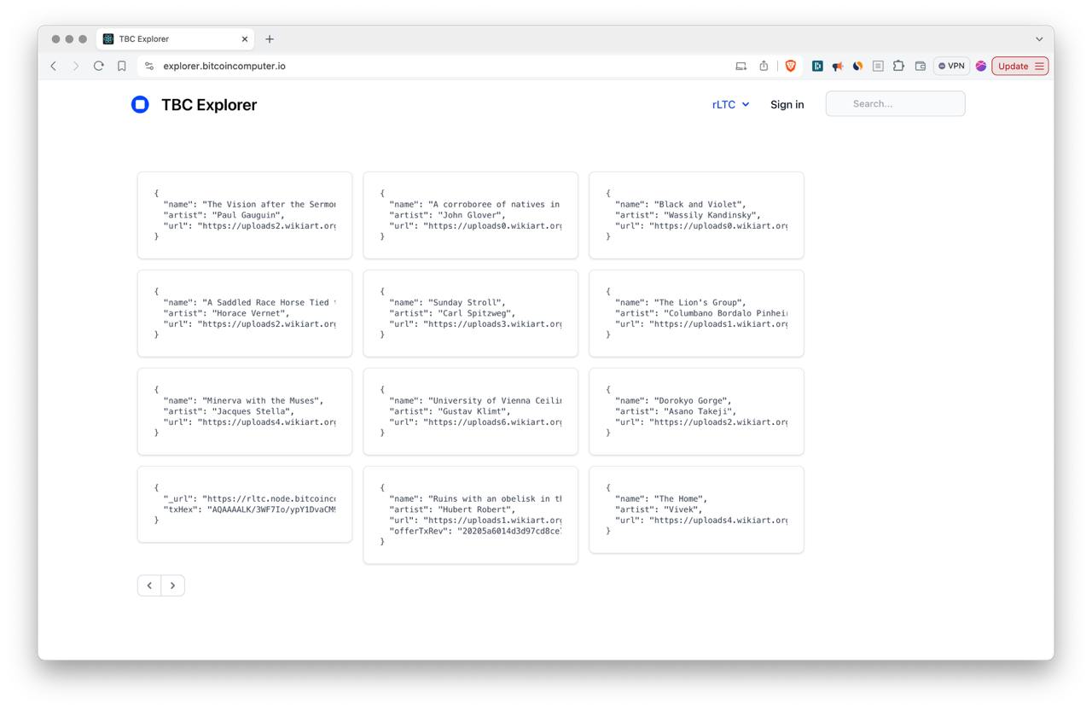Expand the tab list chevron at top right
1092x710 pixels.
(1039, 38)
